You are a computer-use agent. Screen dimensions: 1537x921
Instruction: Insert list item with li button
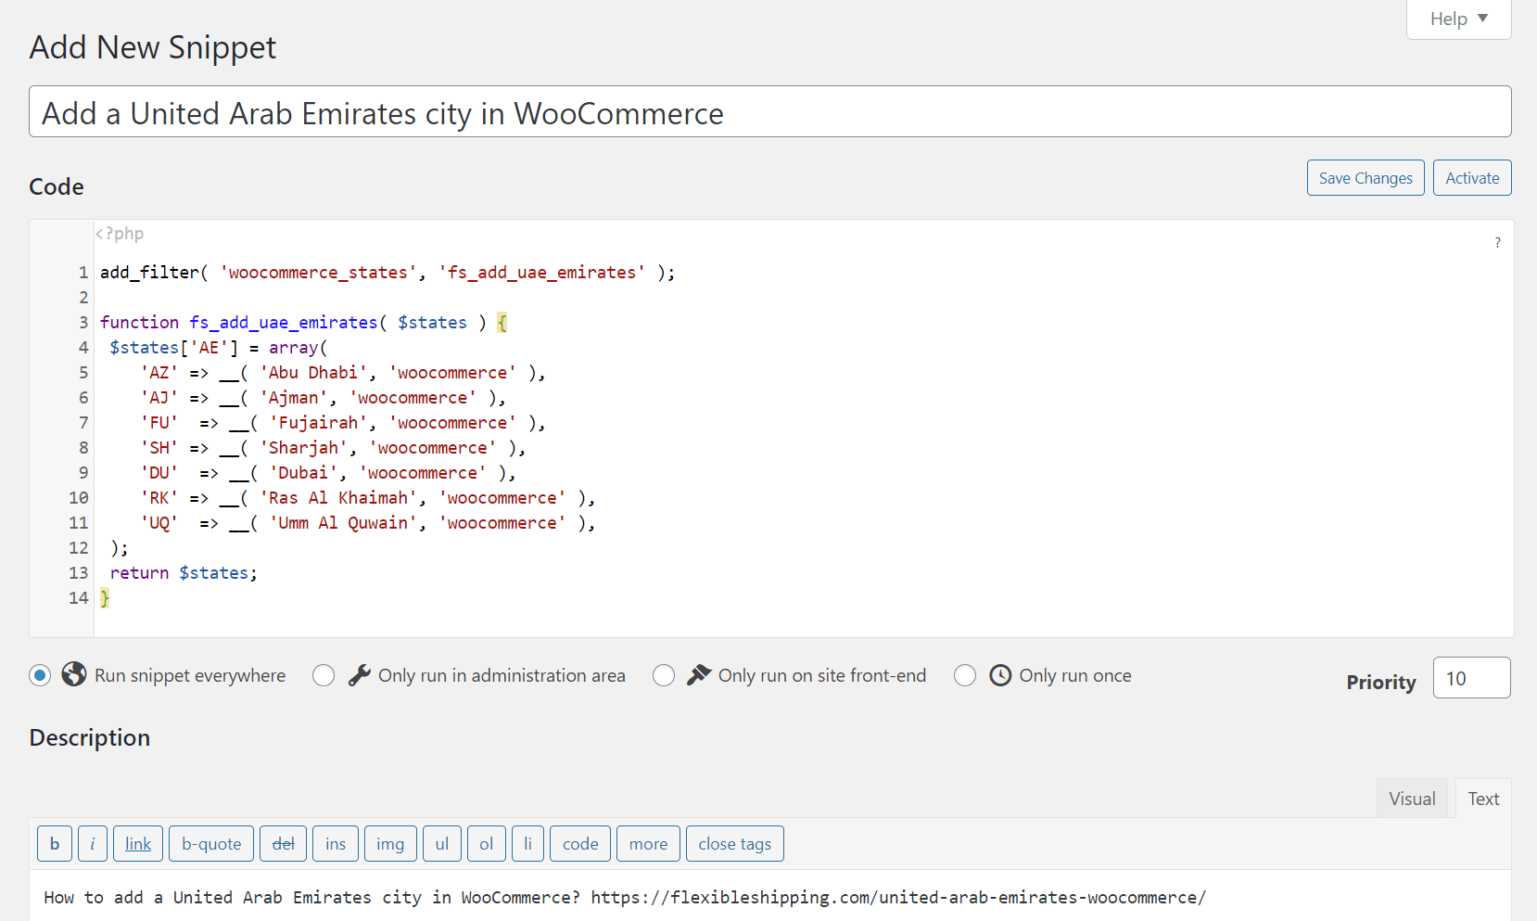527,844
